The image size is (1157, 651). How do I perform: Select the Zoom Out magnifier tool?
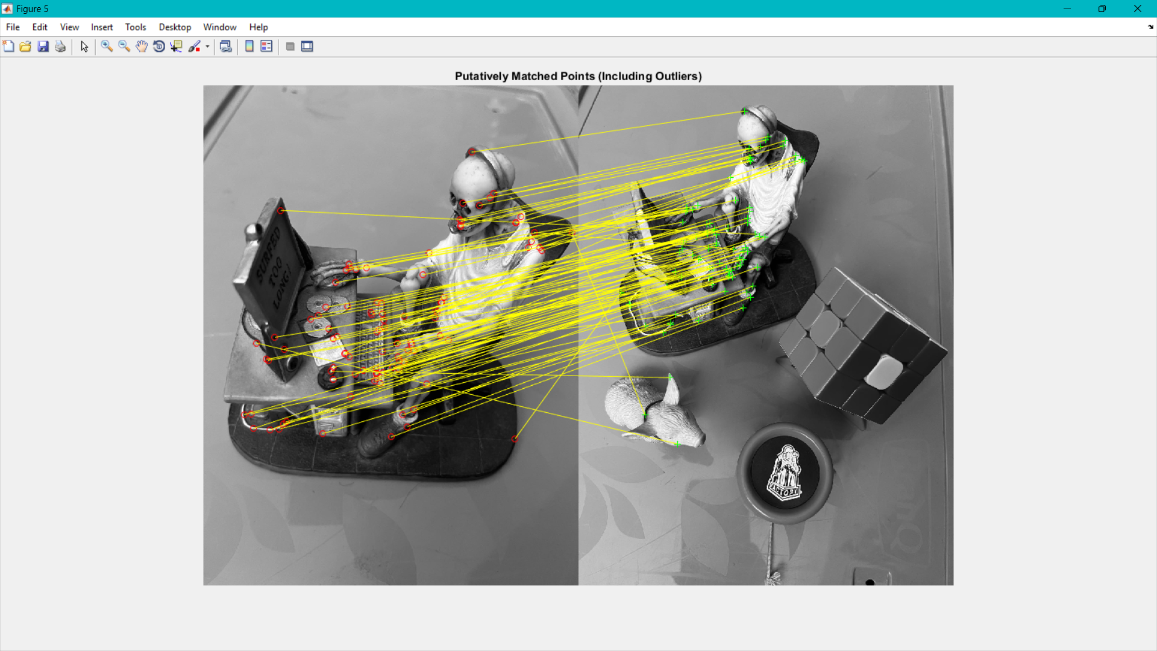(124, 46)
